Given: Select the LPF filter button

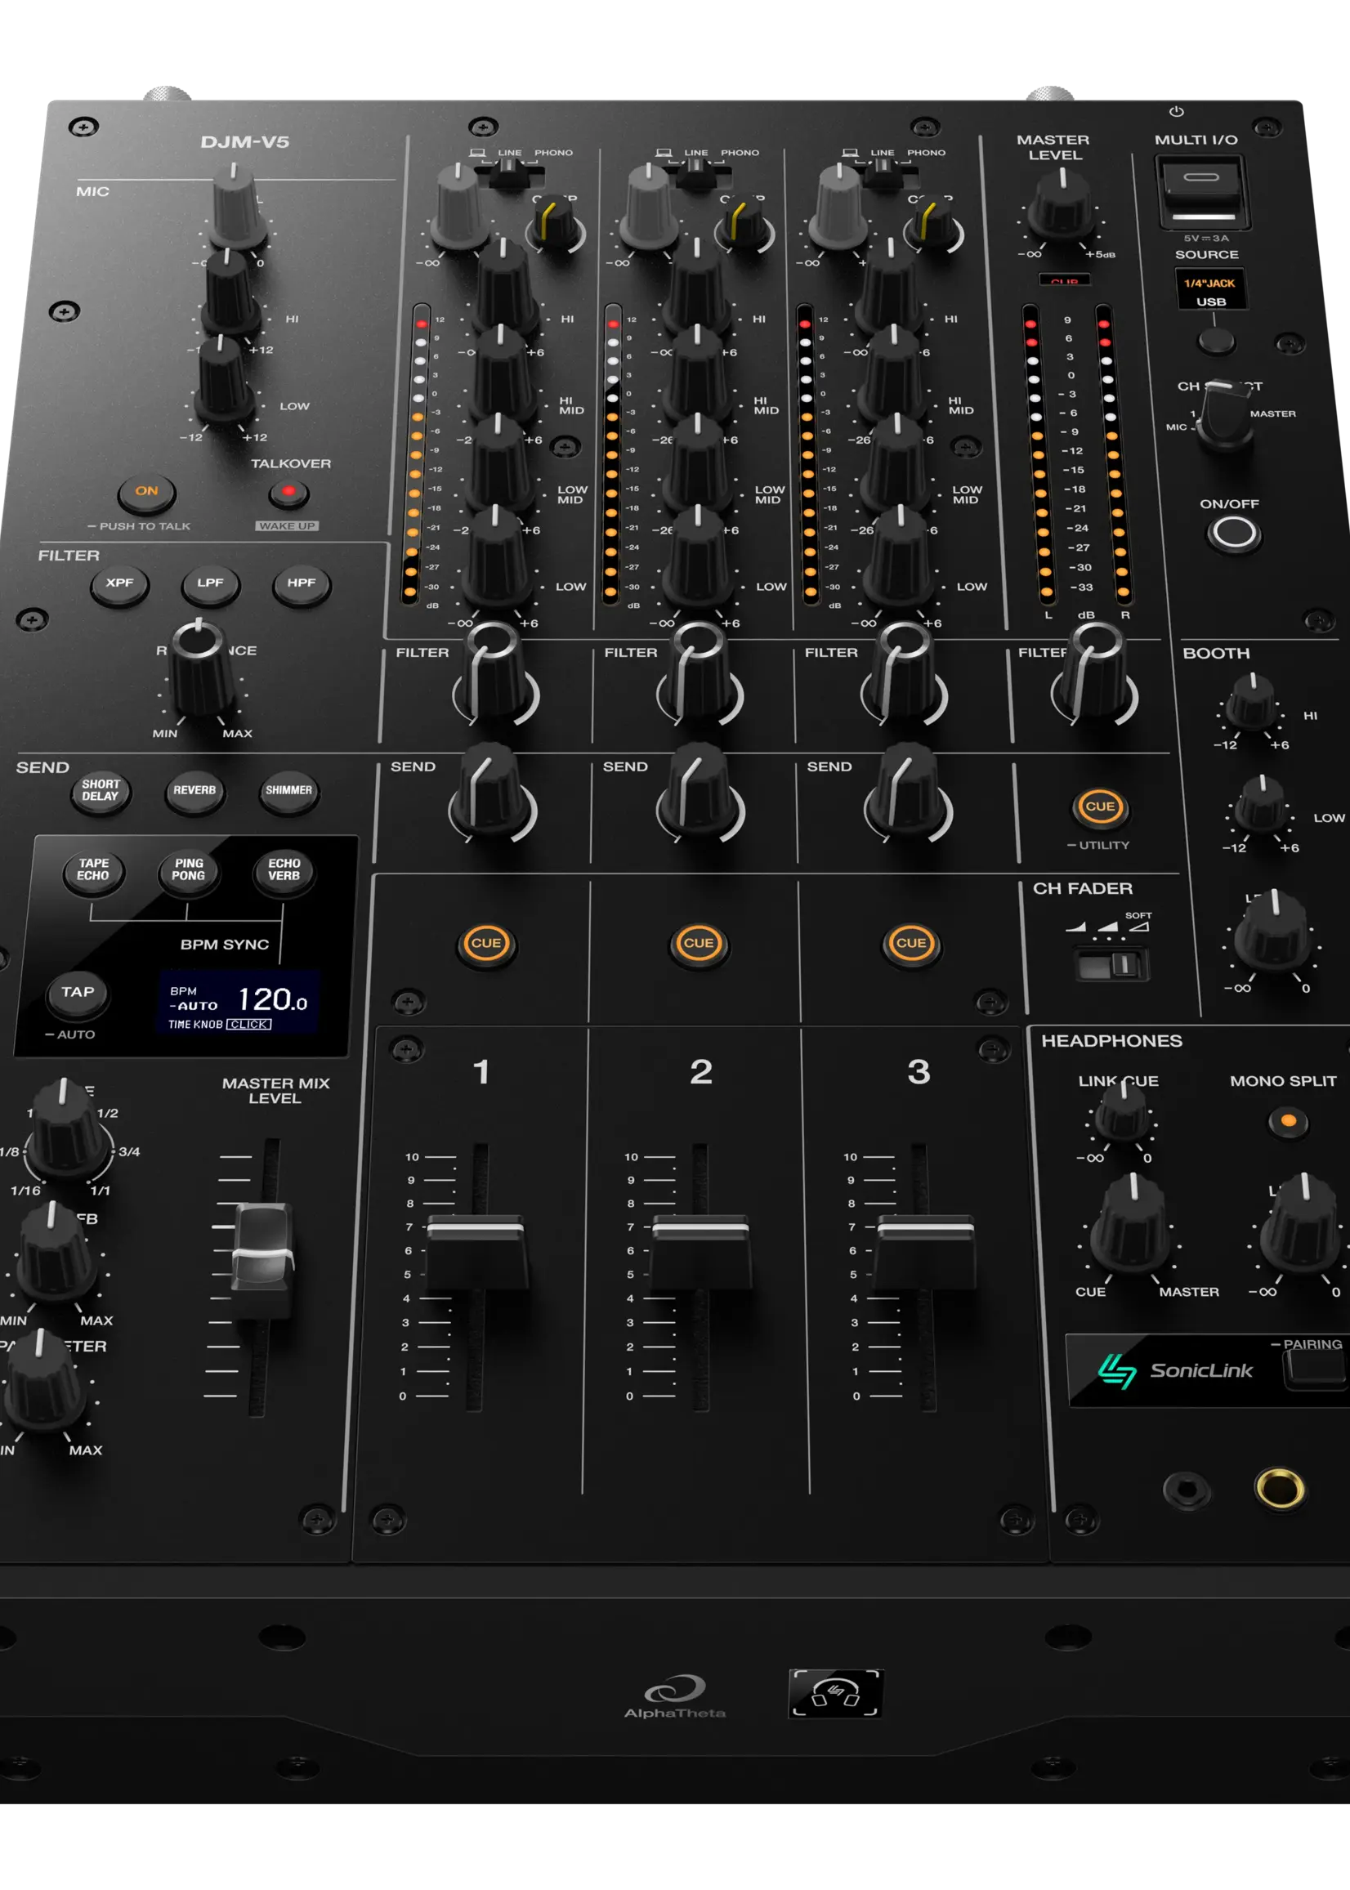Looking at the screenshot, I should 210,583.
